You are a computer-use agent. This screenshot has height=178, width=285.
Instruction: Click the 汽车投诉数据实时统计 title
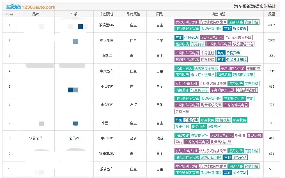coord(255,6)
